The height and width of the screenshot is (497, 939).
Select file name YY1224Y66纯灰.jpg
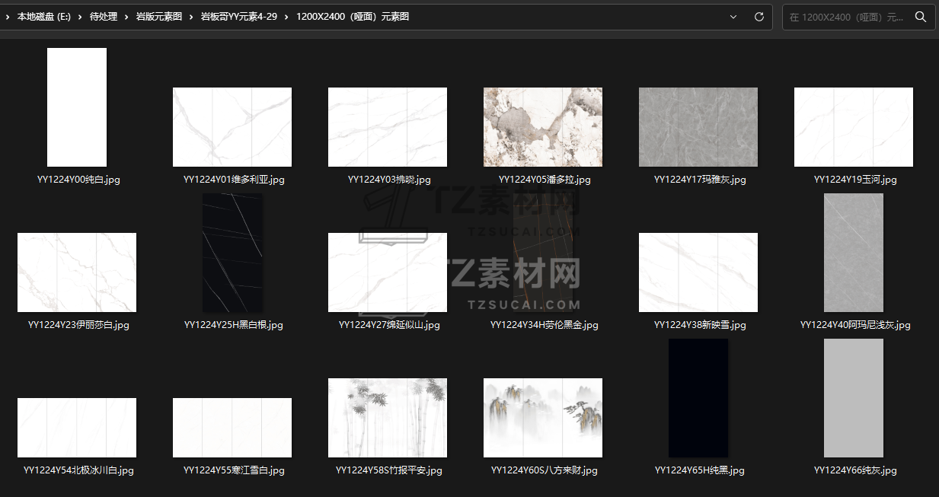pyautogui.click(x=855, y=470)
